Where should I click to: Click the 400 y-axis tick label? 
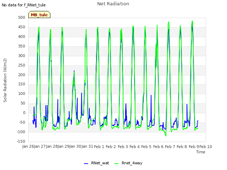22,36
